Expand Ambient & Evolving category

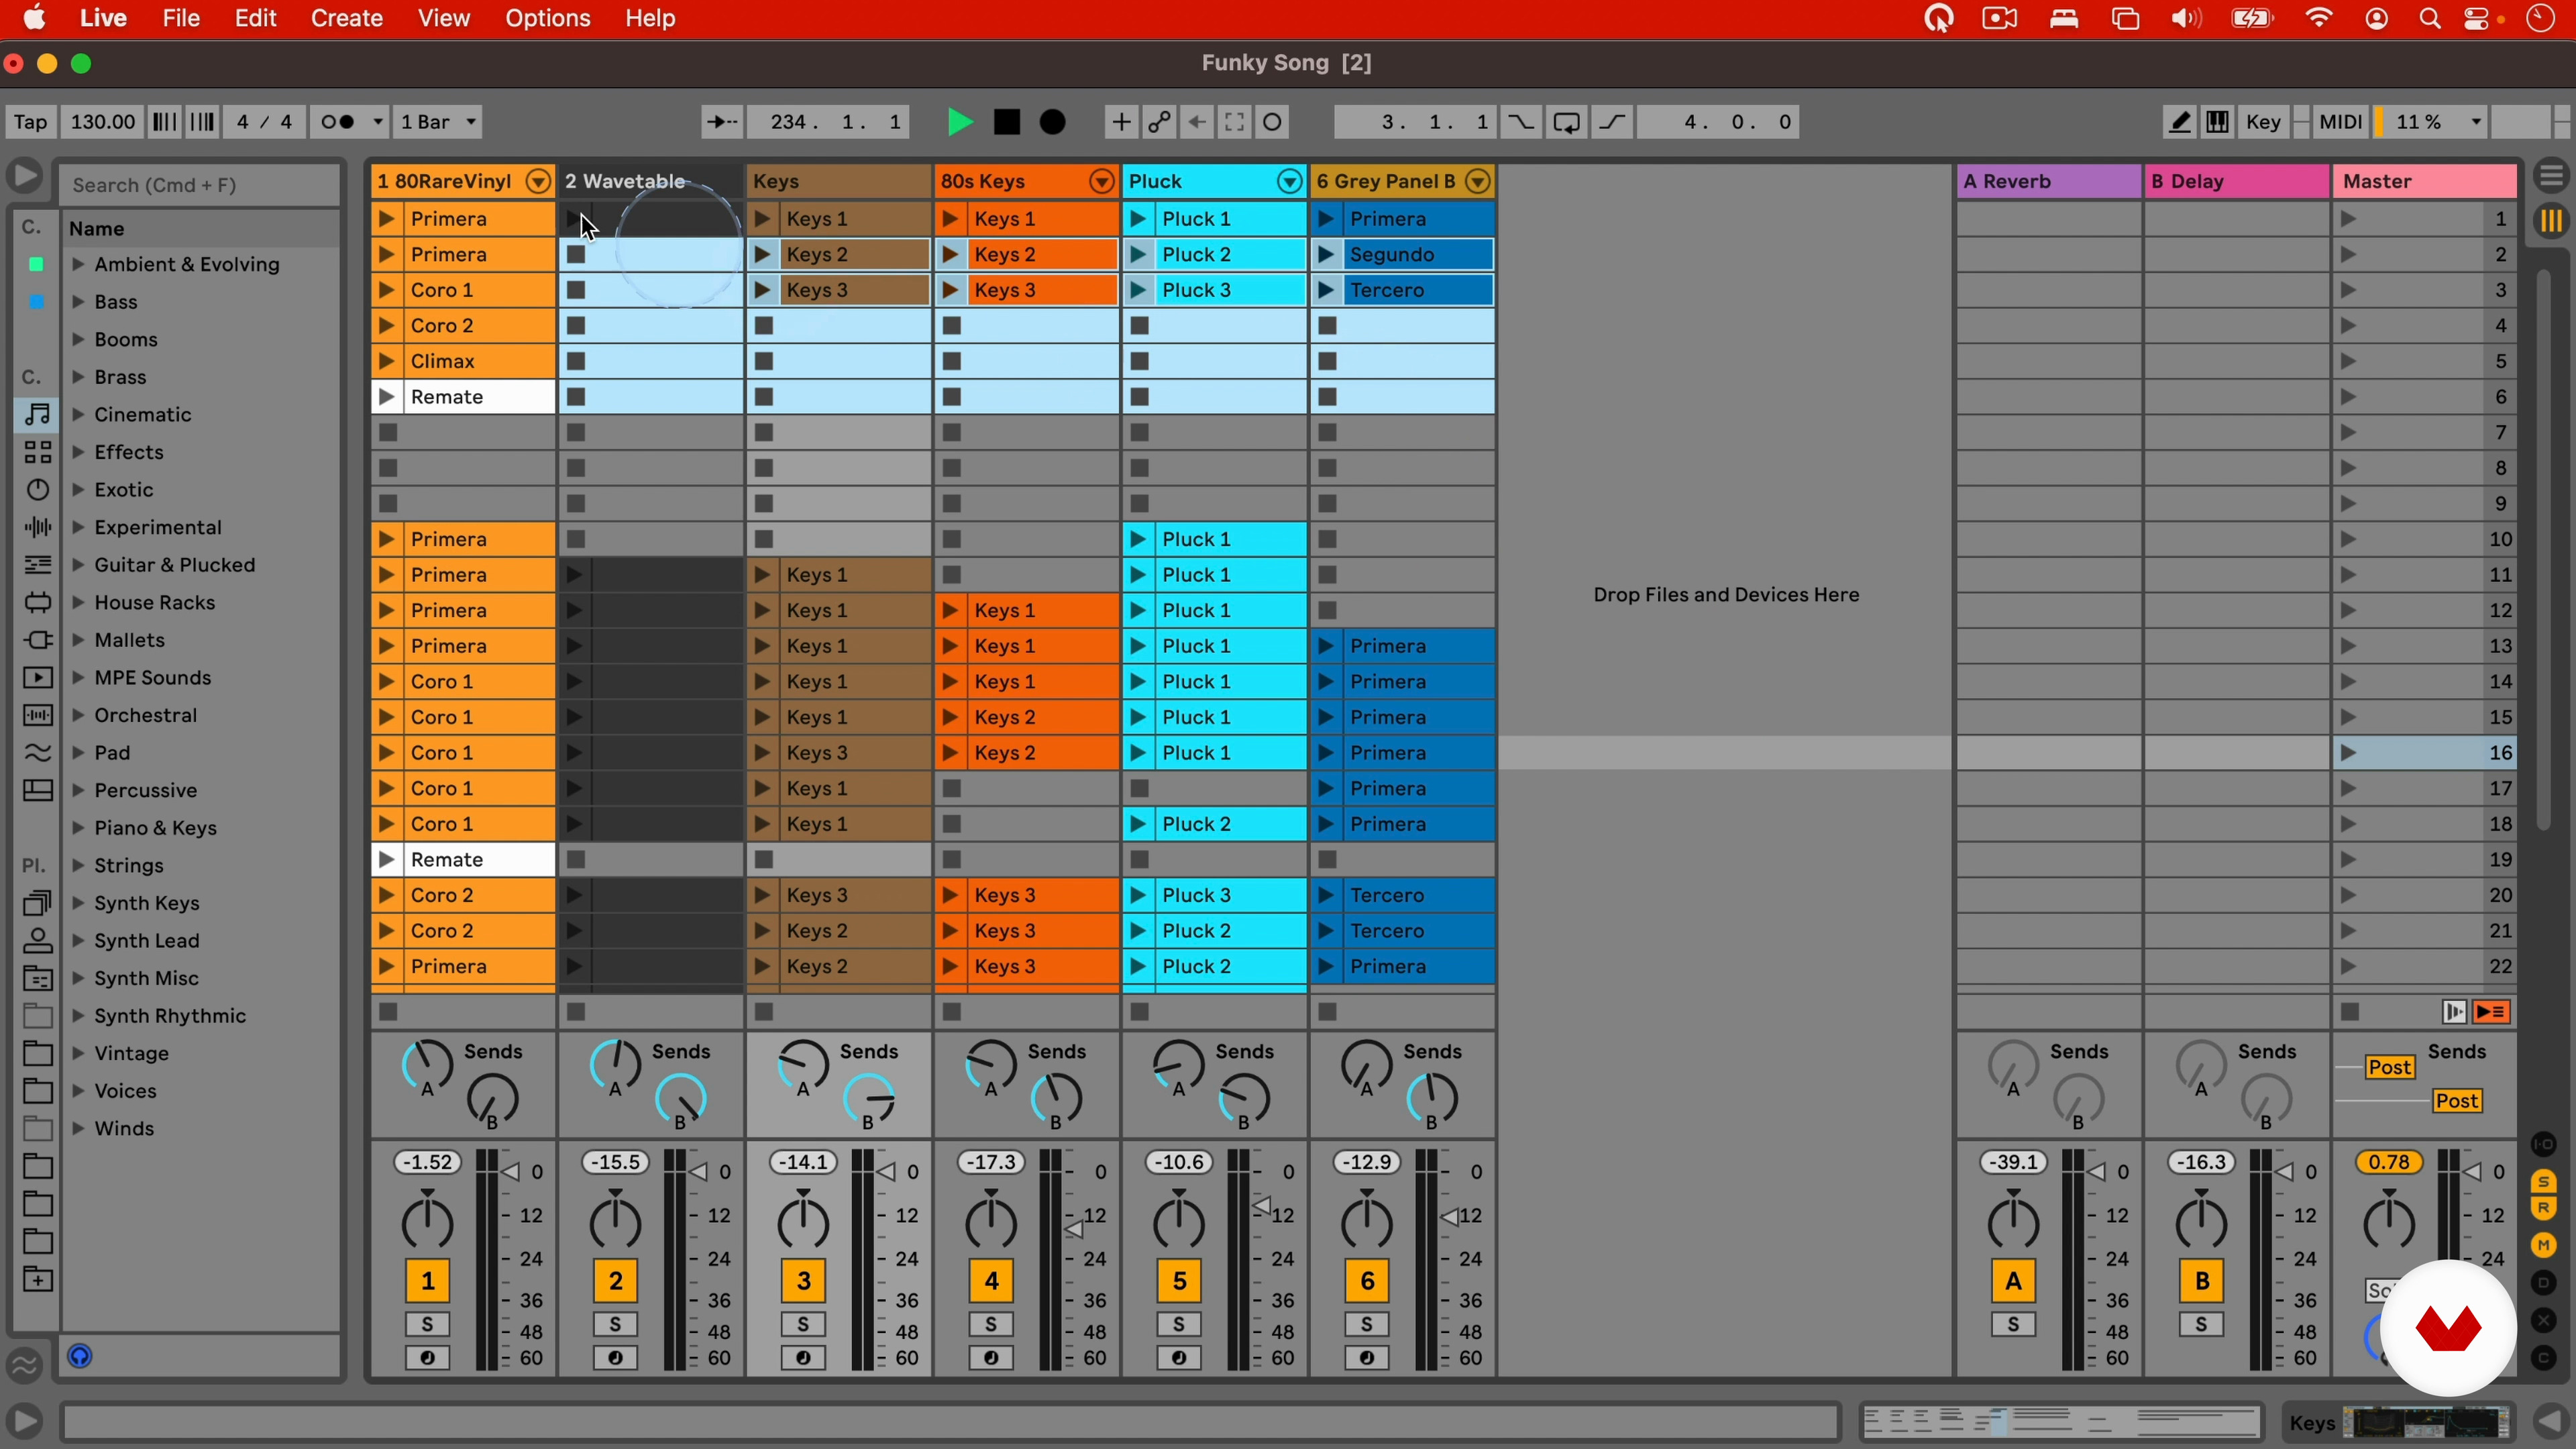pyautogui.click(x=78, y=265)
